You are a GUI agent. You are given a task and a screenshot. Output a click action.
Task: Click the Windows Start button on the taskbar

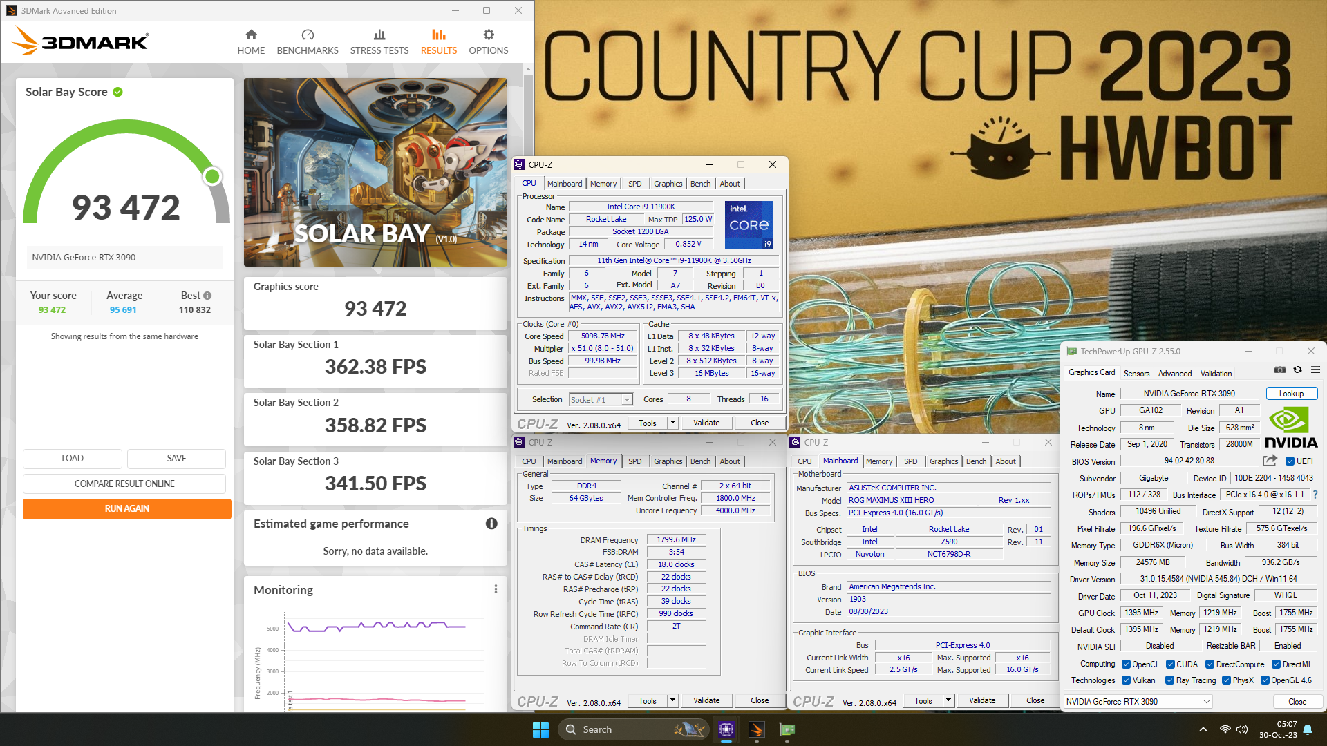[x=540, y=729]
